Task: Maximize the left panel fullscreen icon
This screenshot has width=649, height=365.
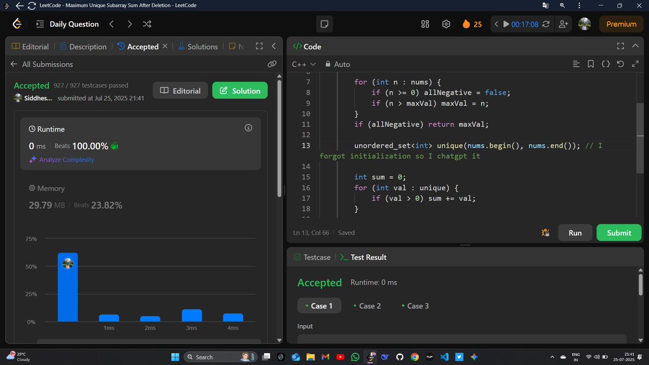Action: click(259, 47)
